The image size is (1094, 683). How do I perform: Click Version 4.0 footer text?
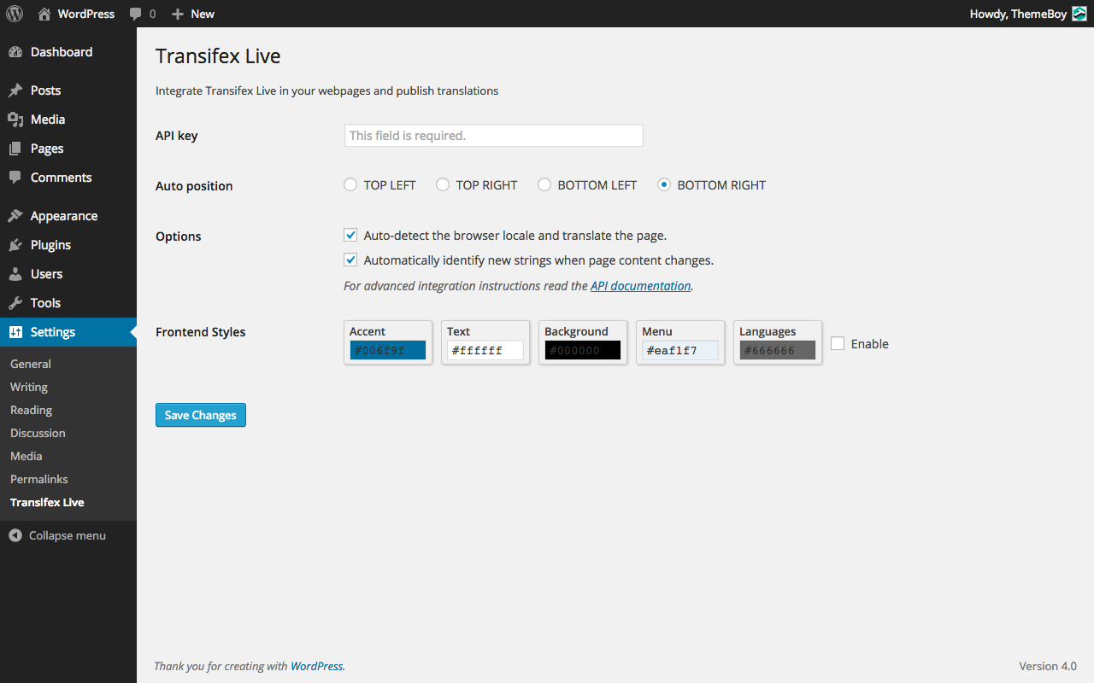click(x=1048, y=666)
